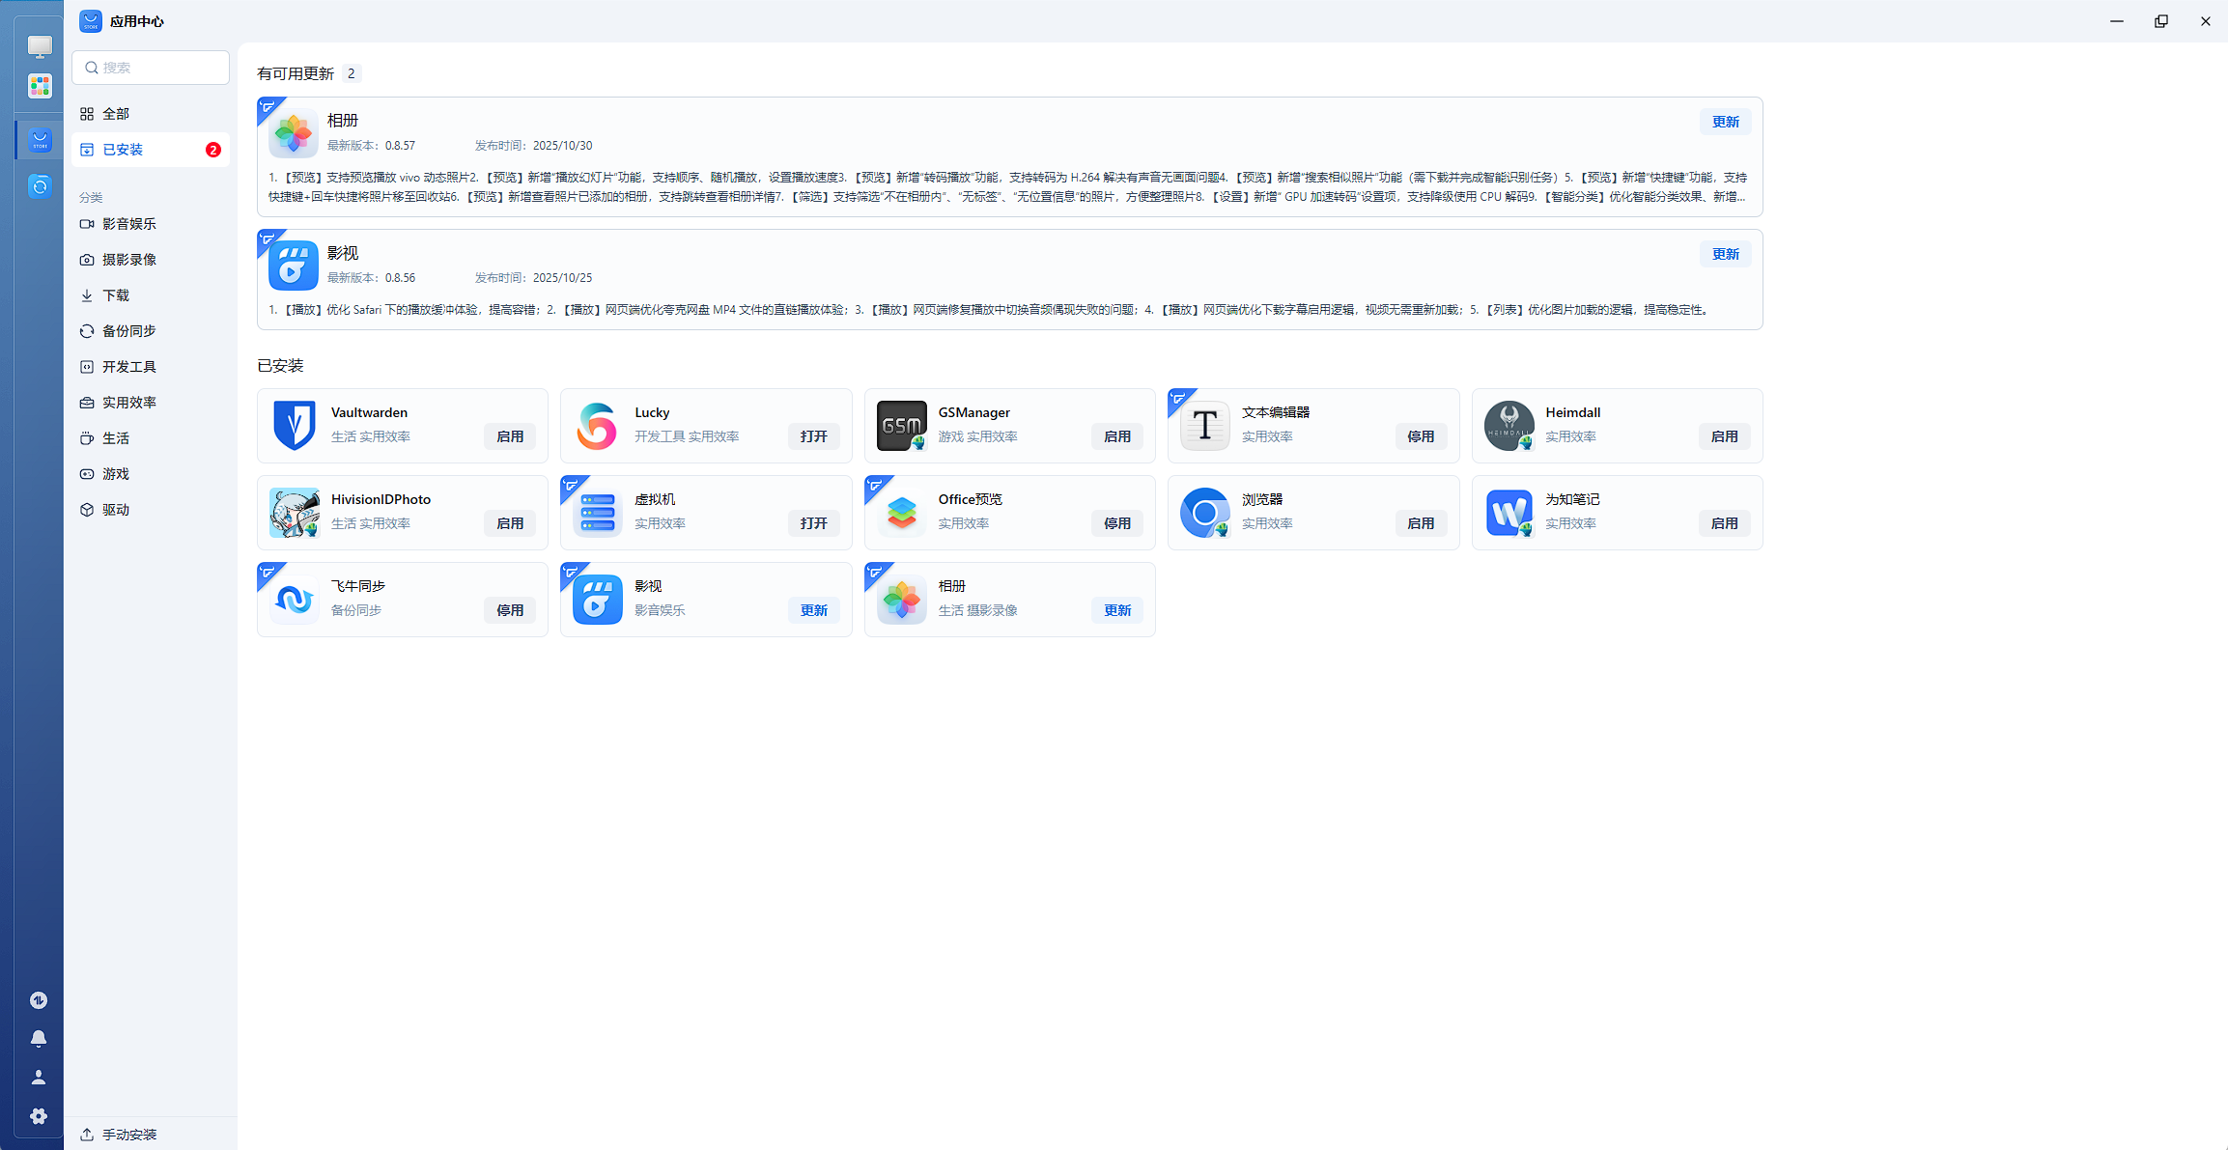Screen dimensions: 2228x1150
Task: Click the 为知笔记 W app icon
Action: pos(1509,513)
